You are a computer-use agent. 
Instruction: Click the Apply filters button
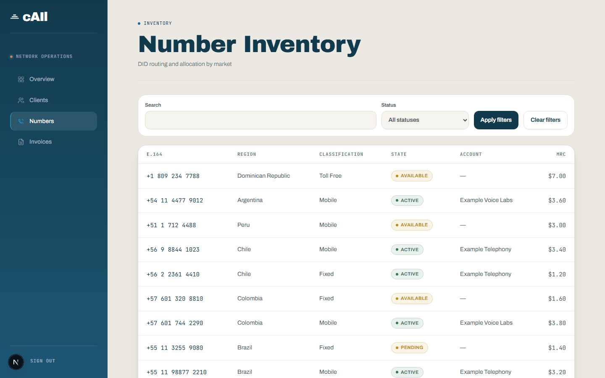tap(496, 120)
